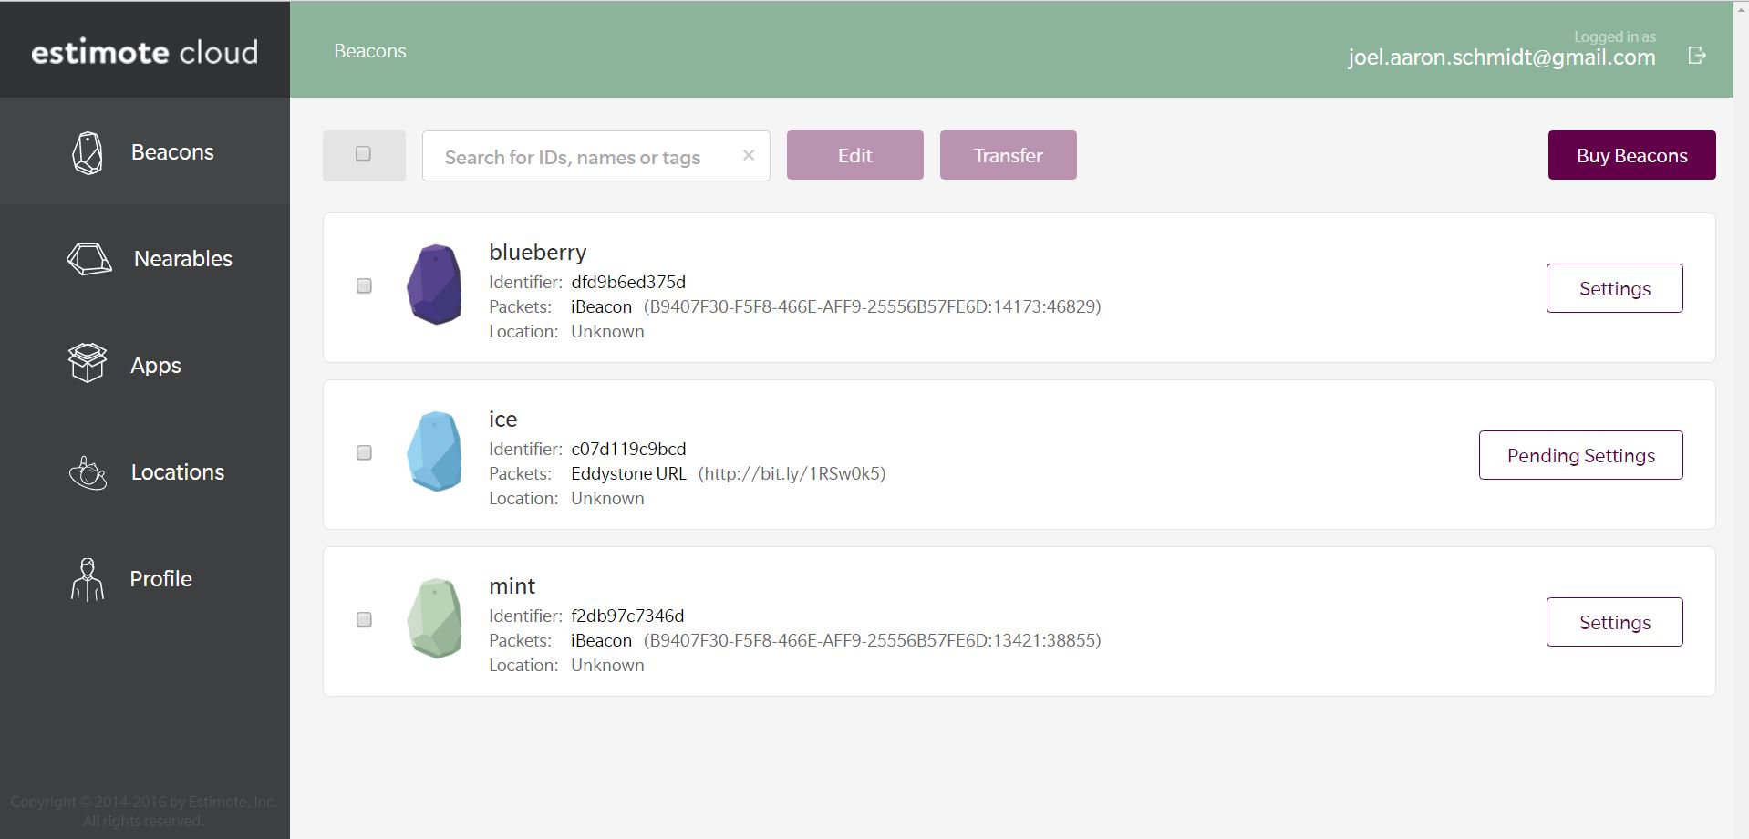The width and height of the screenshot is (1749, 839).
Task: Click the logout icon
Action: coord(1697,56)
